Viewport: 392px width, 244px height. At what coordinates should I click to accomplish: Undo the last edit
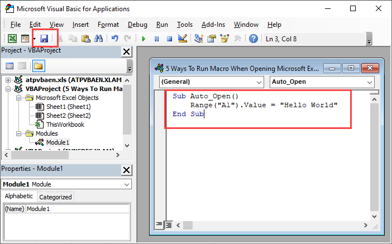114,39
